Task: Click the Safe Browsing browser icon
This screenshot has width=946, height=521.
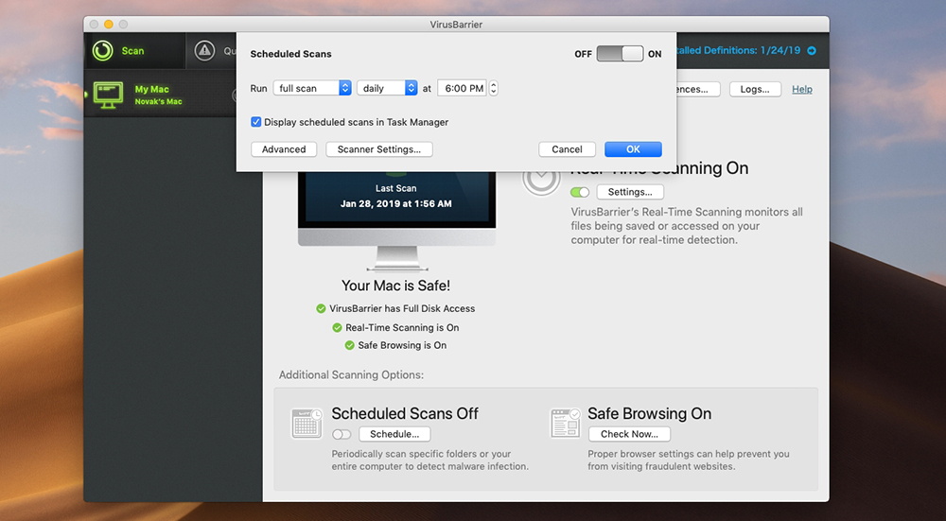Action: point(566,423)
